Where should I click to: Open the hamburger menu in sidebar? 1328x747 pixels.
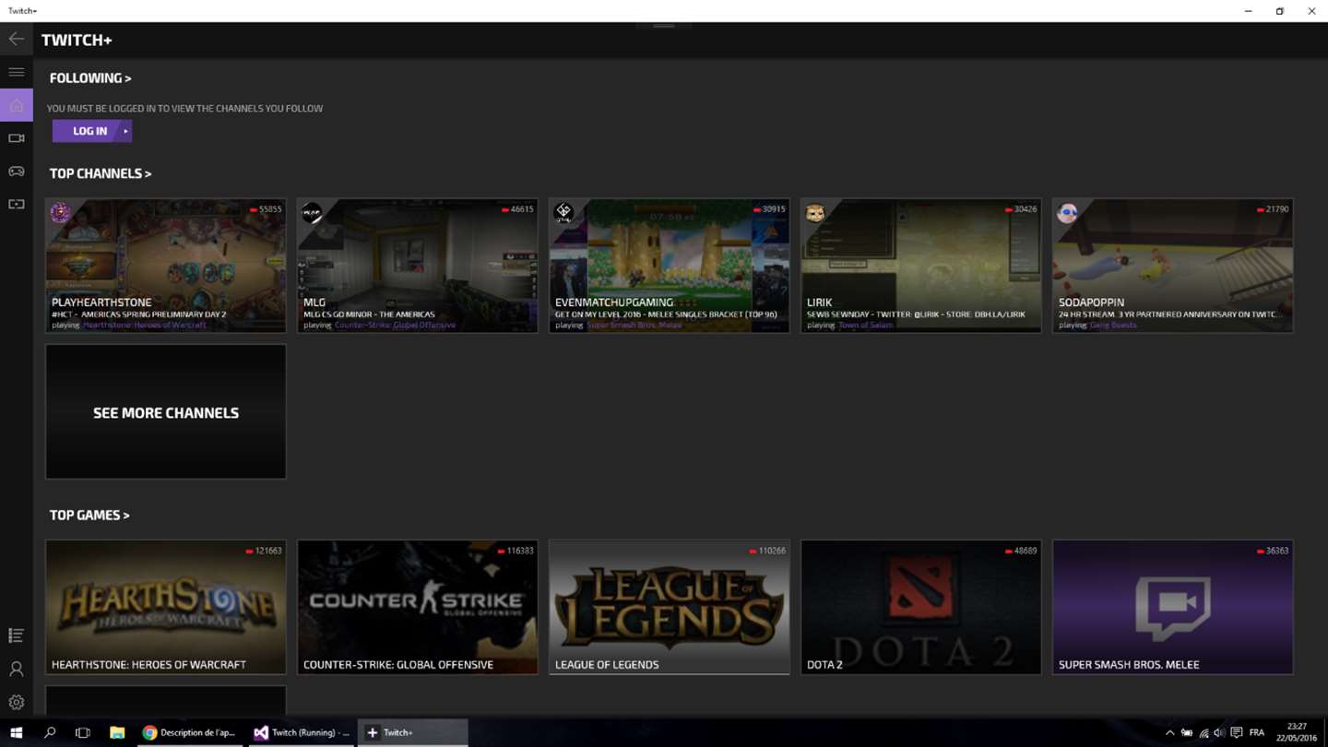(x=16, y=72)
